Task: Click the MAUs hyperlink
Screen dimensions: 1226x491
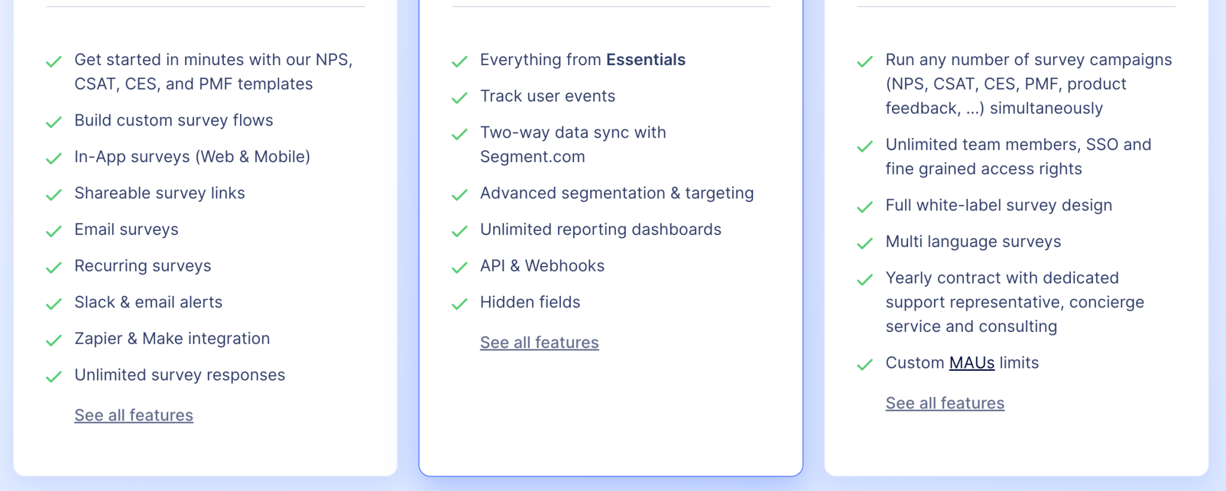Action: (x=972, y=362)
